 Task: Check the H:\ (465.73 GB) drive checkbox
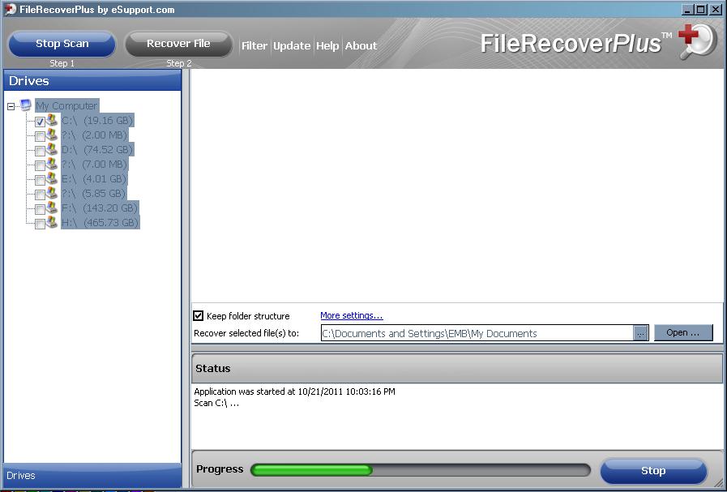pos(40,224)
